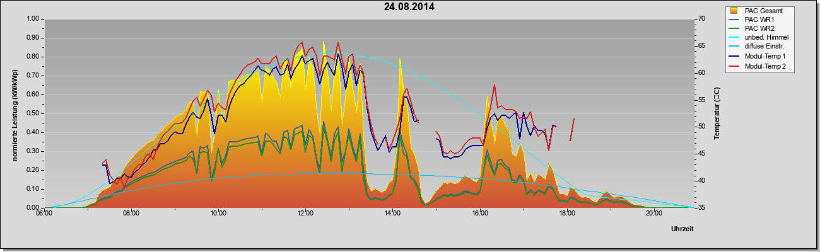Click the 16:00 label on time axis

pos(479,213)
